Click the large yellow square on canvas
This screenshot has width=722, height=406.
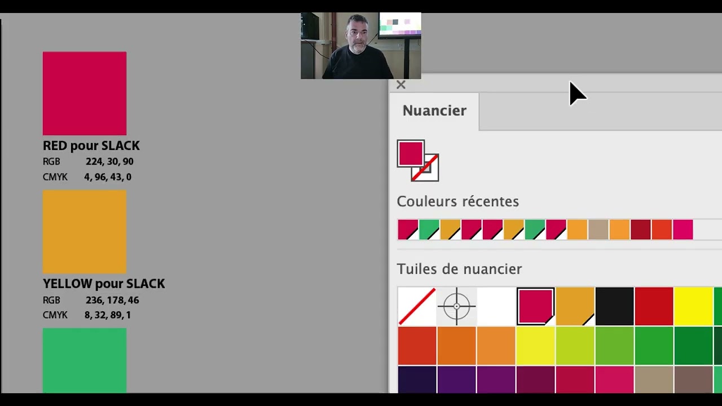[x=85, y=232]
